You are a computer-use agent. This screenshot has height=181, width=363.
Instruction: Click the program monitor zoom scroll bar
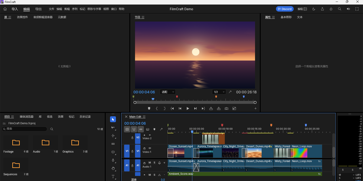(x=195, y=103)
